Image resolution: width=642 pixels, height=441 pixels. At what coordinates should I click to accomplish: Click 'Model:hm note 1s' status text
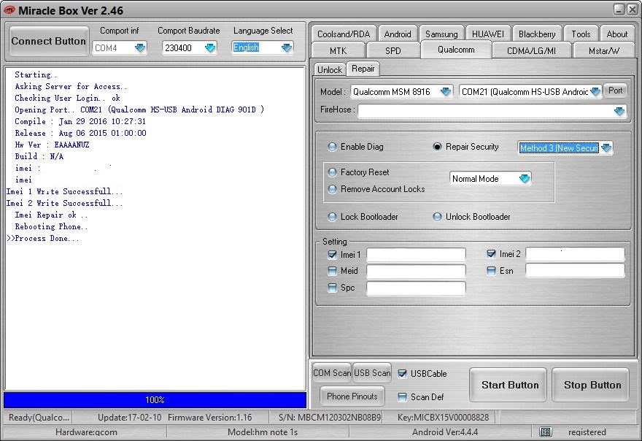pos(263,432)
